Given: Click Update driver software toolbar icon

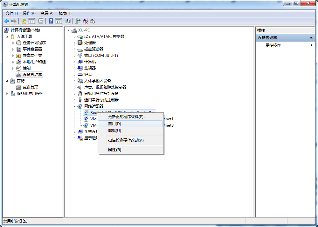Looking at the screenshot, I should click(x=78, y=21).
